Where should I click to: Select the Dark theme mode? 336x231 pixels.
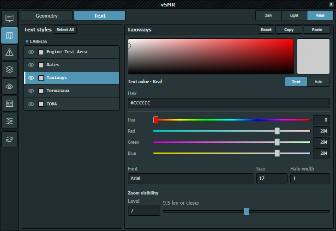click(x=268, y=15)
